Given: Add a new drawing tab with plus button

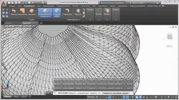Looking at the screenshot, I should 41,23.
